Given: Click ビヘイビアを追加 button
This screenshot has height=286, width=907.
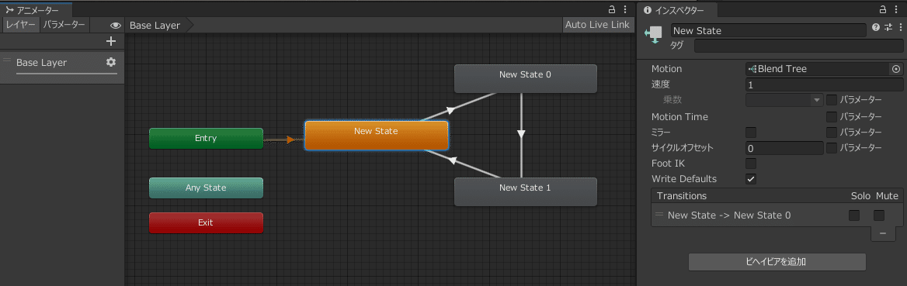Looking at the screenshot, I should pyautogui.click(x=777, y=262).
